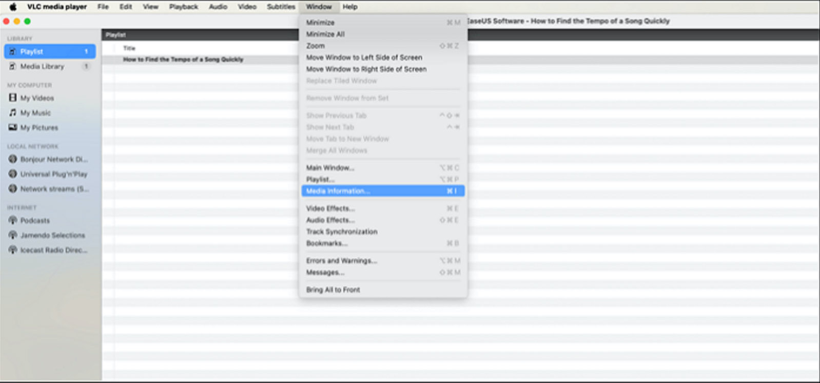This screenshot has width=820, height=383.
Task: Open the Video menu
Action: pos(247,7)
